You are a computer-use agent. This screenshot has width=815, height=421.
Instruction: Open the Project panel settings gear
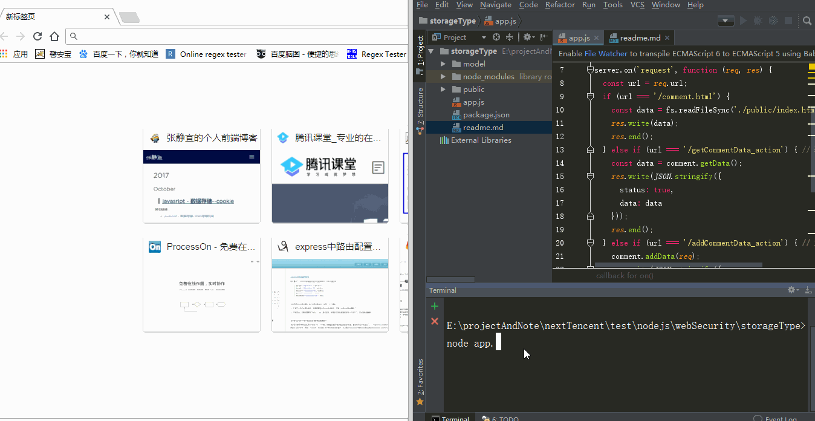527,38
